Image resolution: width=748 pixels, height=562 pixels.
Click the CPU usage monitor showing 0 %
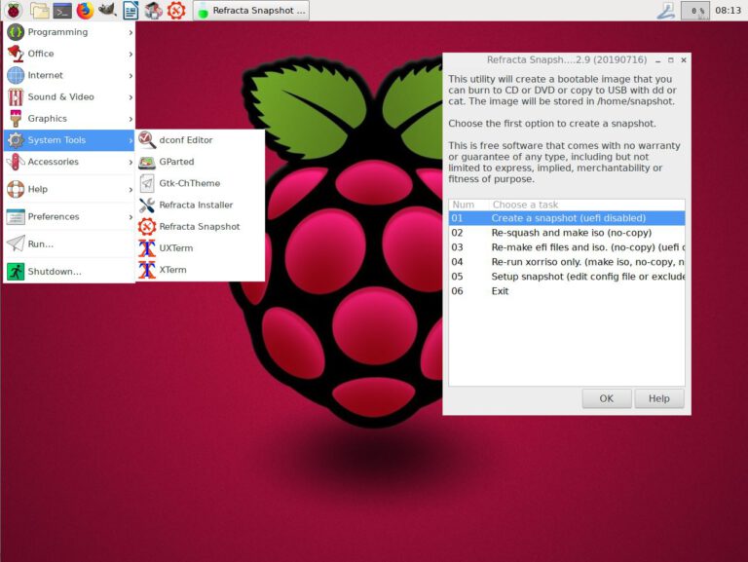pos(694,10)
